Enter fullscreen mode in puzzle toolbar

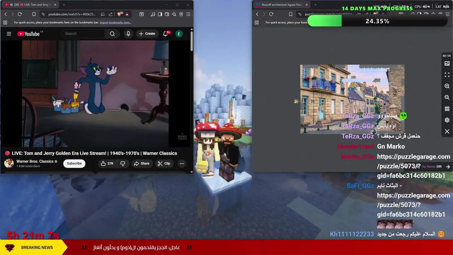[447, 75]
